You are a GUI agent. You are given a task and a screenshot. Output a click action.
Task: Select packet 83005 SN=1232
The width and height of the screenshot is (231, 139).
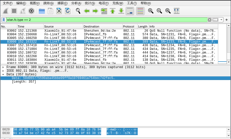(x=109, y=38)
